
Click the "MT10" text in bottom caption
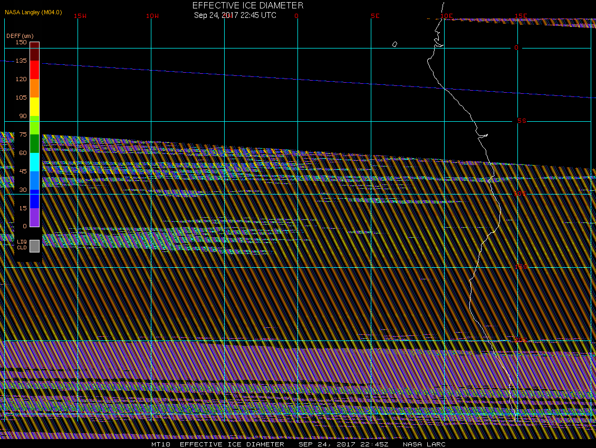point(161,444)
